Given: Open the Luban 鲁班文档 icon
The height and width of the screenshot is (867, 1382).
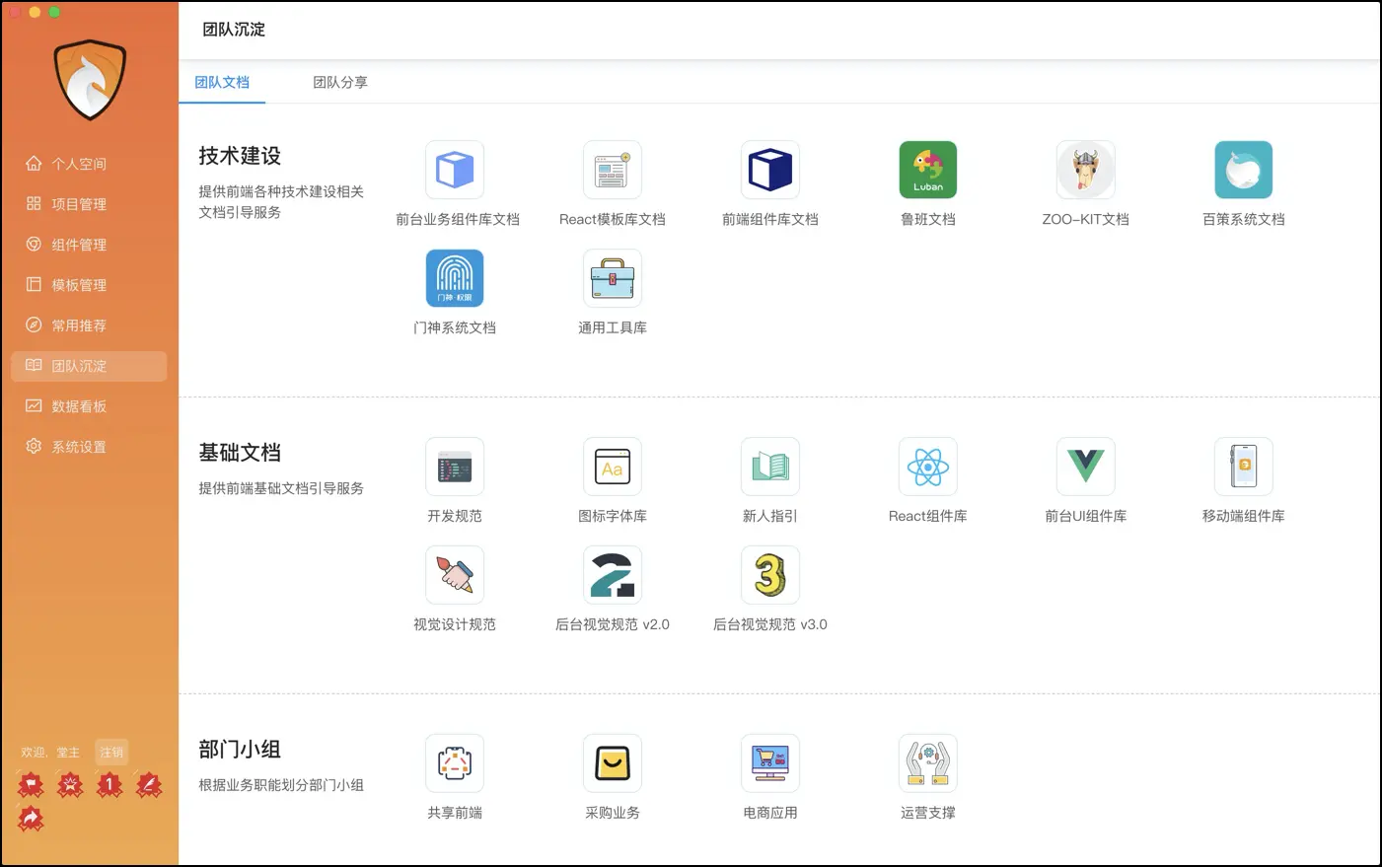Looking at the screenshot, I should [928, 170].
